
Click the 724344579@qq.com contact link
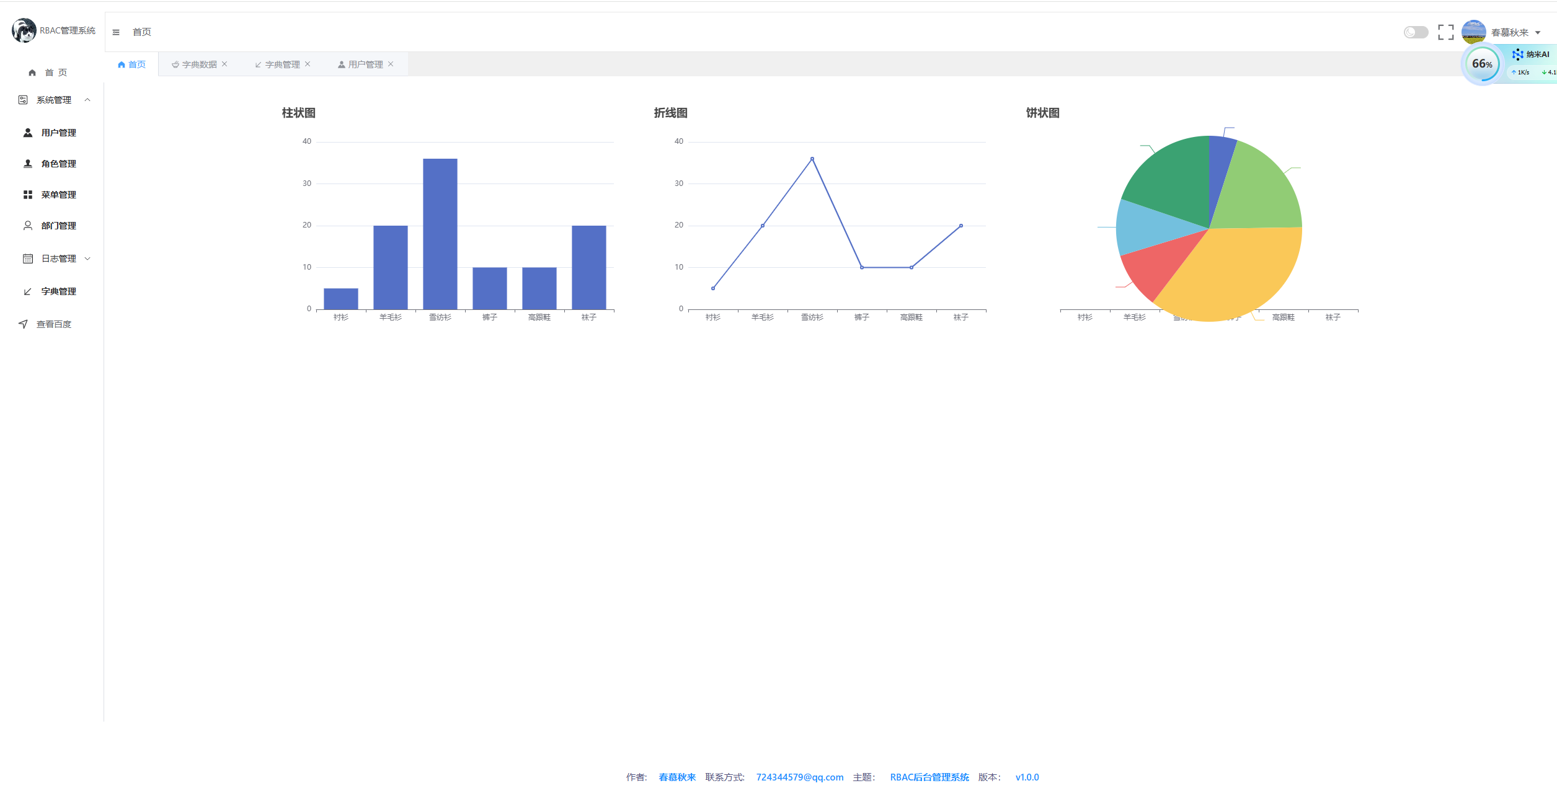click(x=799, y=777)
